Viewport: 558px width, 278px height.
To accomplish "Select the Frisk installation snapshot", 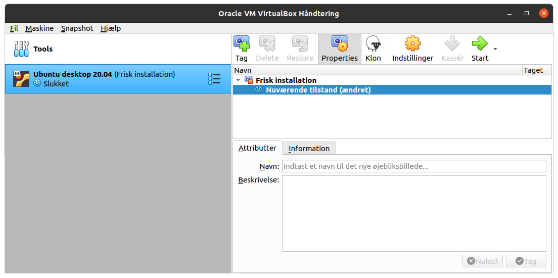I will (x=286, y=80).
